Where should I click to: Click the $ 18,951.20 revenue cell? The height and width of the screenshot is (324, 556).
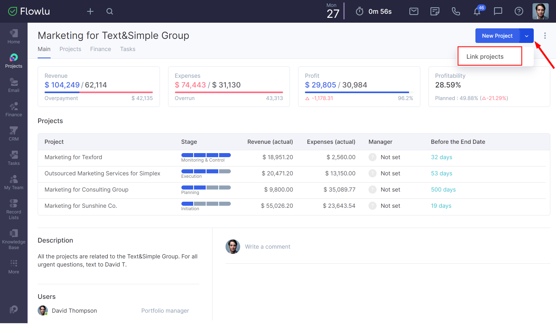278,157
